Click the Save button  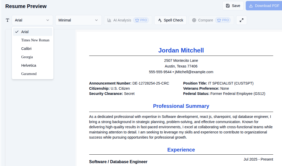(233, 5)
